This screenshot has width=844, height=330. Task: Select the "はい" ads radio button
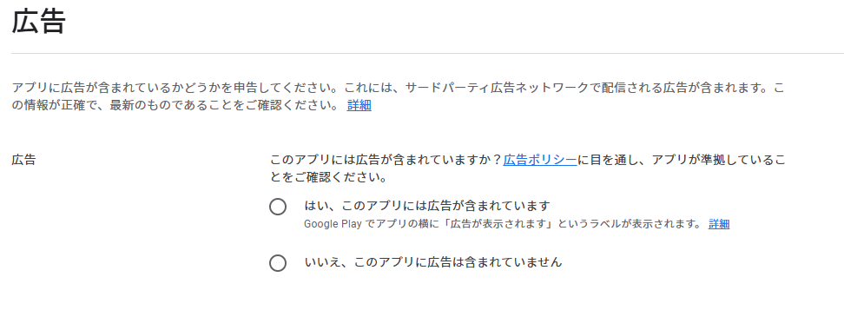278,207
